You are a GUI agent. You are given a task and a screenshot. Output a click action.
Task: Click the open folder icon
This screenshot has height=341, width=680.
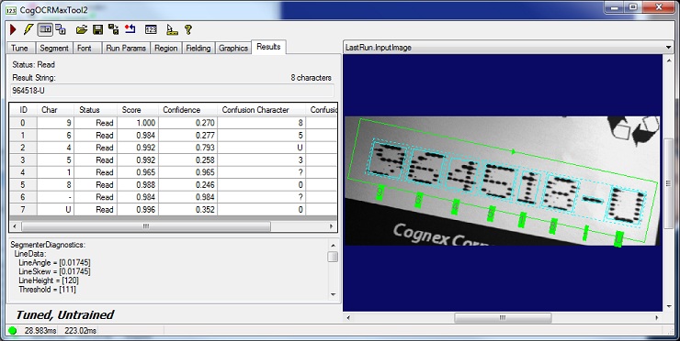pyautogui.click(x=82, y=29)
